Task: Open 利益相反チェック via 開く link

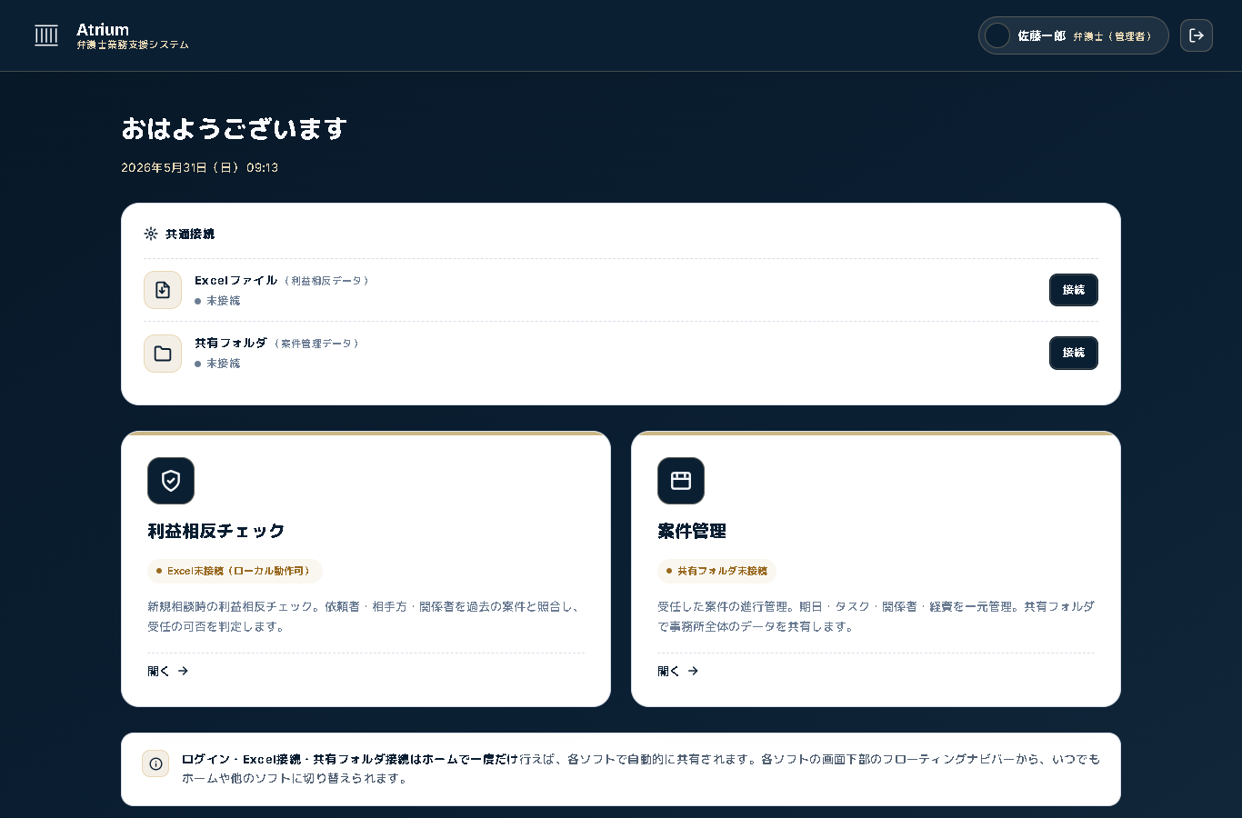Action: coord(168,671)
